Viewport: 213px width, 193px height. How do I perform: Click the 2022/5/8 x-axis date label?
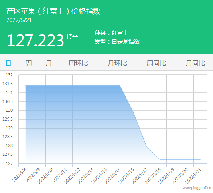[x=19, y=175]
